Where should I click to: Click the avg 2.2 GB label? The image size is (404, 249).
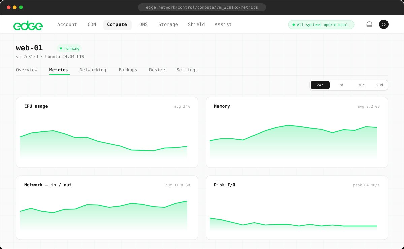369,106
